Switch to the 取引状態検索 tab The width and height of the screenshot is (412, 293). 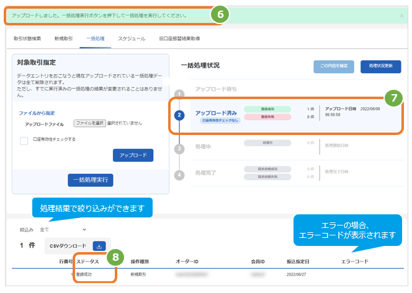tap(27, 38)
